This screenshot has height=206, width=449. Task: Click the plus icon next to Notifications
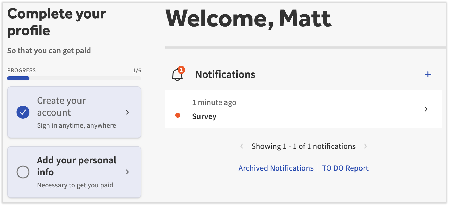(428, 75)
